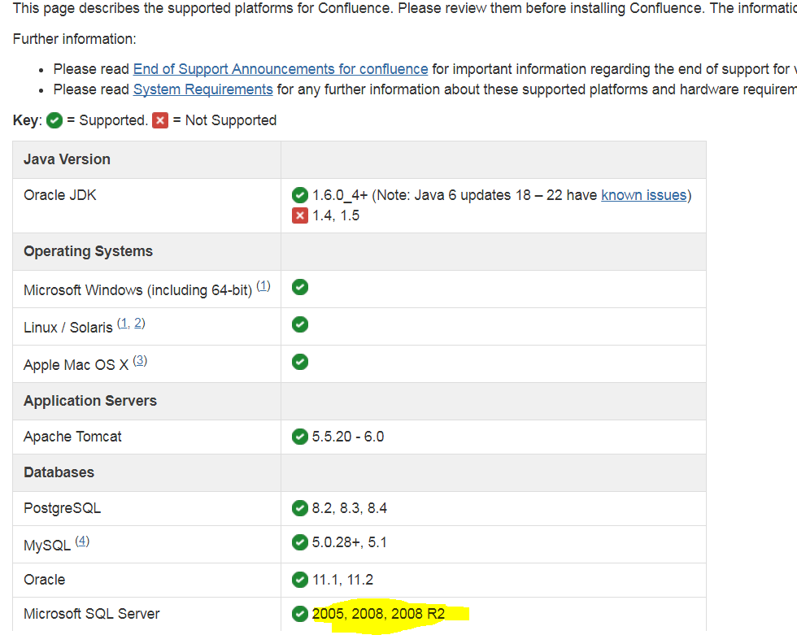Viewport: 797px width, 635px height.
Task: Click the supported check in Apple Mac OS X row
Action: coord(300,362)
